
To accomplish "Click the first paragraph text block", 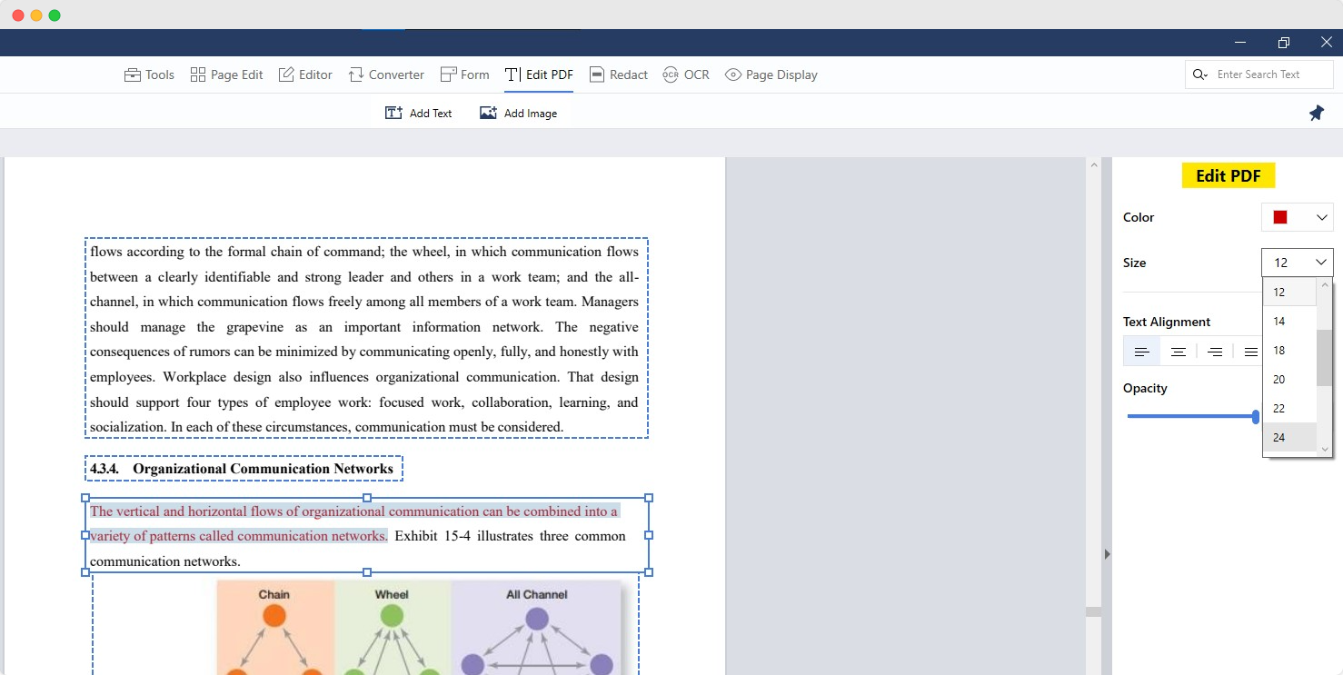I will click(x=366, y=339).
